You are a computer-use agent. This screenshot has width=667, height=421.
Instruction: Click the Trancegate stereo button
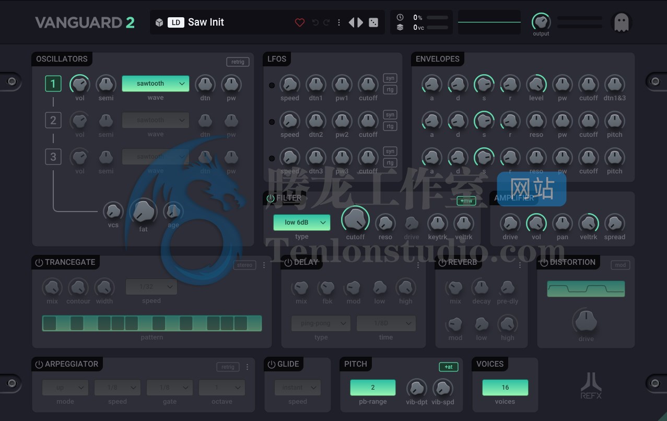coord(244,265)
